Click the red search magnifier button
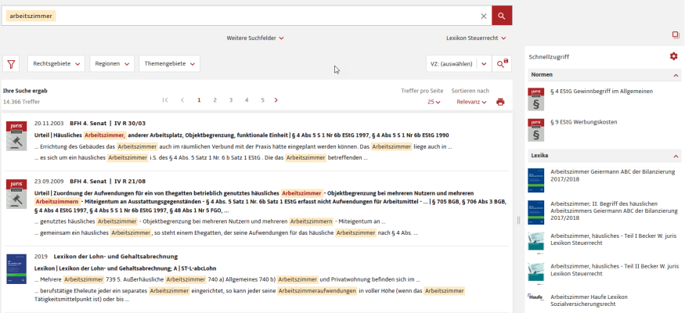685x313 pixels. coord(502,16)
